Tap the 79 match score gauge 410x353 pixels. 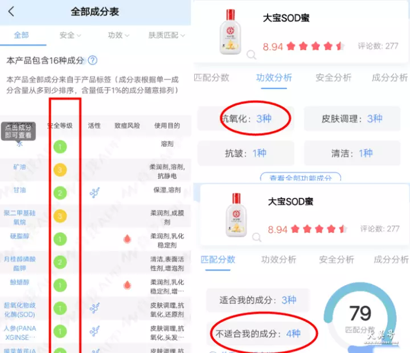click(x=360, y=316)
